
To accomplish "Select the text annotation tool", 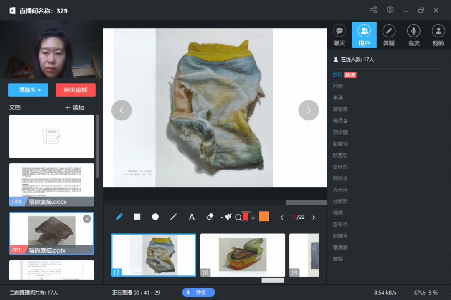I will [192, 217].
